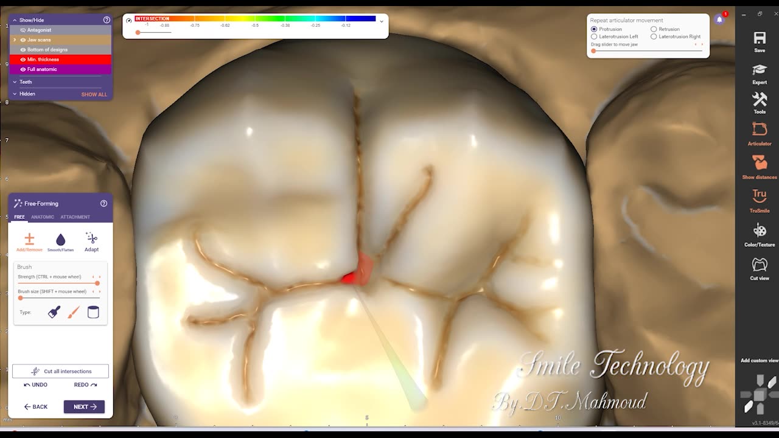This screenshot has width=779, height=438.
Task: Go BACK to previous step
Action: pos(36,406)
